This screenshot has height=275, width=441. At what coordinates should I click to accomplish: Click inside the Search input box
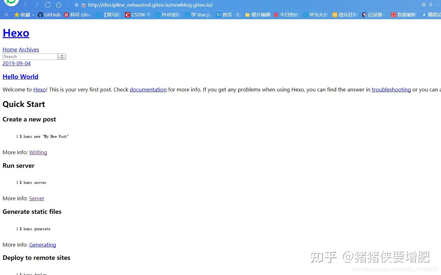pos(30,56)
